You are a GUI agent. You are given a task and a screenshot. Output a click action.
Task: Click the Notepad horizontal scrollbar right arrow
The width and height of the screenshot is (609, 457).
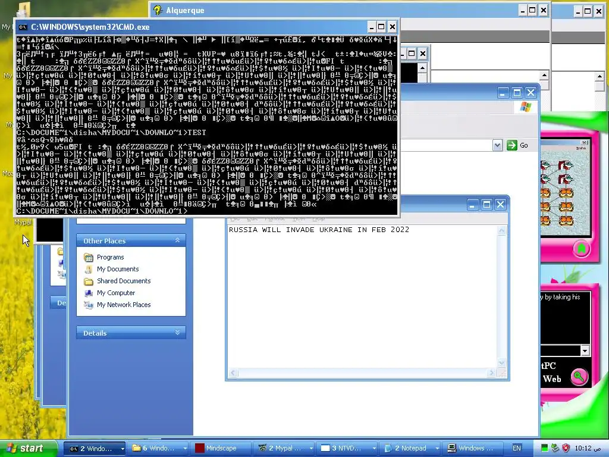tap(491, 373)
